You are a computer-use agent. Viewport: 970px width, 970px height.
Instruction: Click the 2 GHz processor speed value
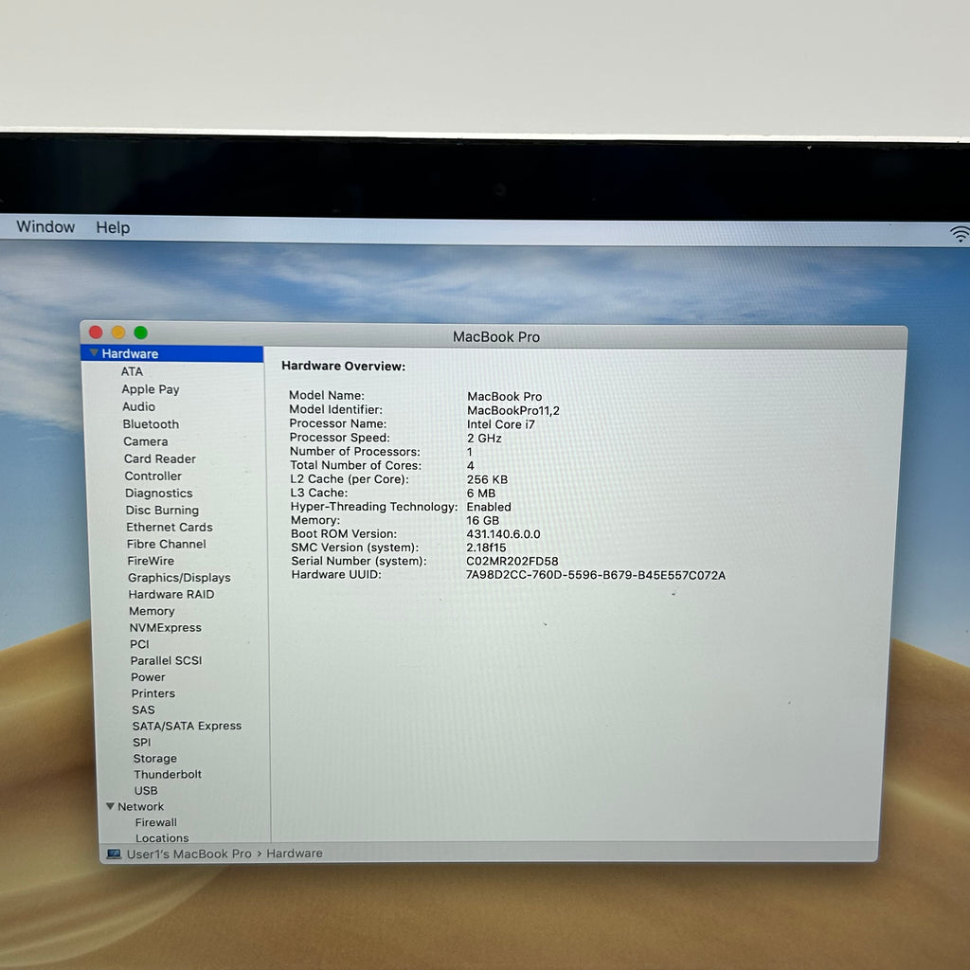(484, 438)
